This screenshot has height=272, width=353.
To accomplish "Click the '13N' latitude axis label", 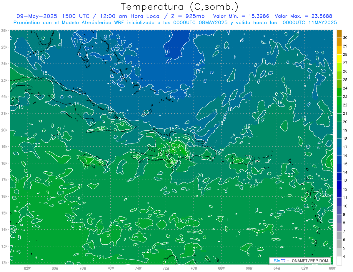I will click(4, 246).
